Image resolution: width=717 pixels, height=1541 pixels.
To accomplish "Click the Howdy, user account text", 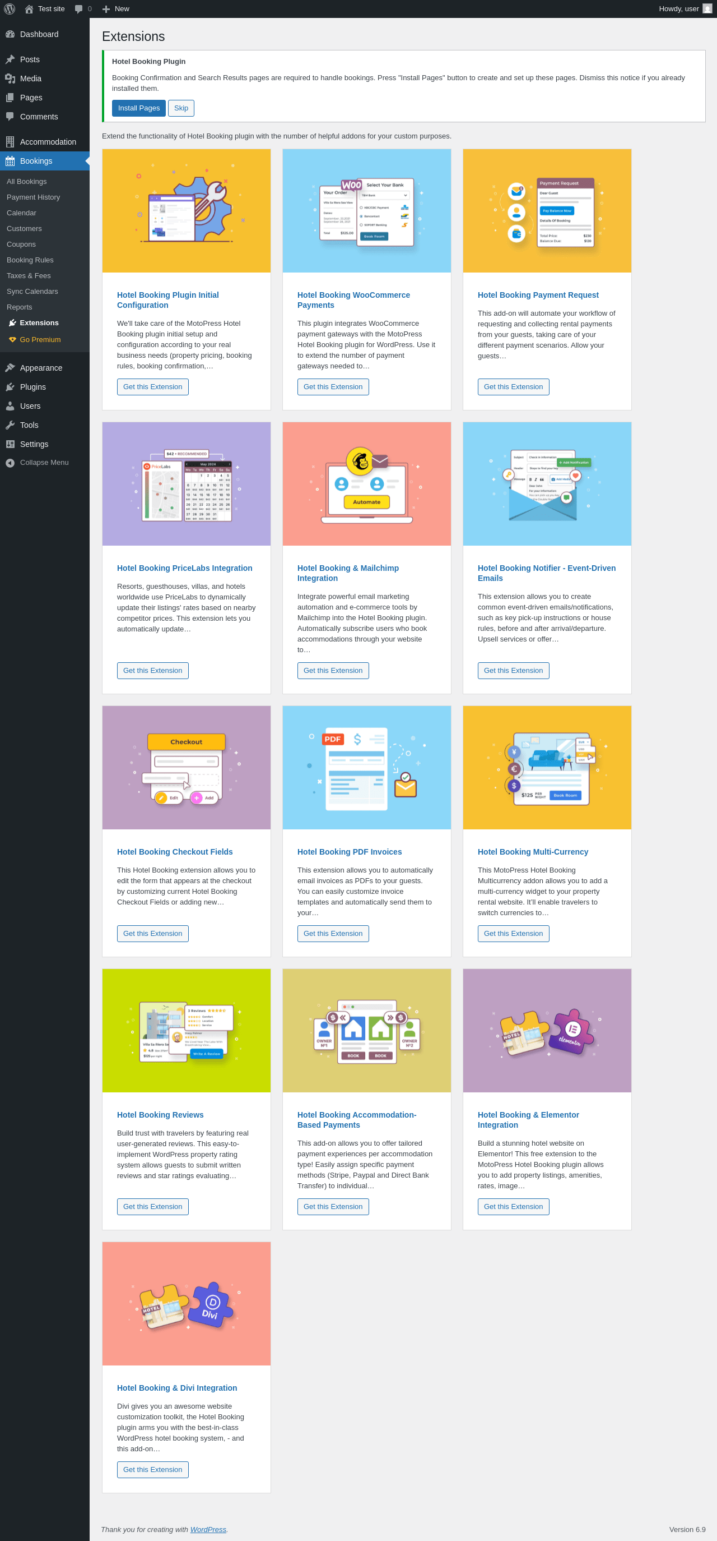I will point(679,9).
